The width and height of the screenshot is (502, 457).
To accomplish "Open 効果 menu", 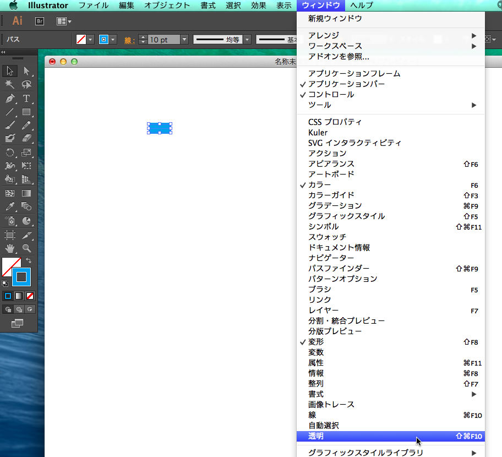I will [x=259, y=6].
